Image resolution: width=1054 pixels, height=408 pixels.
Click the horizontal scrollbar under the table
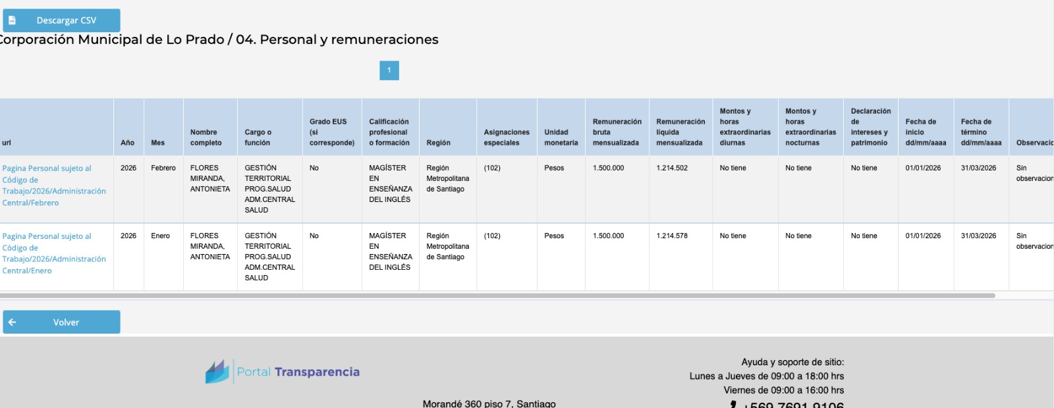pos(494,296)
